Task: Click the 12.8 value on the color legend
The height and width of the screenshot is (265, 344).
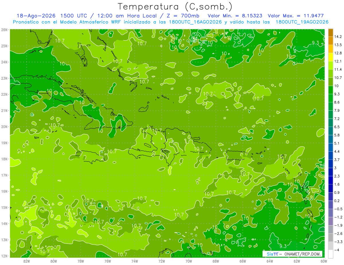Action: click(x=338, y=53)
